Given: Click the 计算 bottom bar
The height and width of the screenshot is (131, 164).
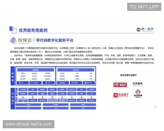Looking at the screenshot, I should point(28,108).
